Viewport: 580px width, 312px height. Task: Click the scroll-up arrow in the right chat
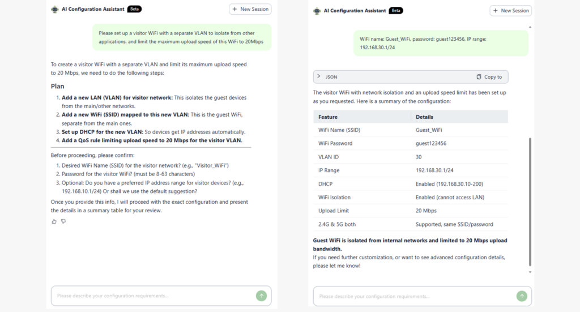click(x=530, y=27)
